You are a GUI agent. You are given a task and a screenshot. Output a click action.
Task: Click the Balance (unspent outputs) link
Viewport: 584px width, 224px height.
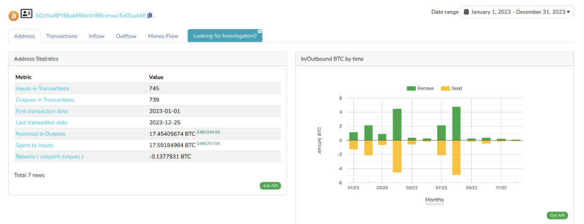point(49,157)
